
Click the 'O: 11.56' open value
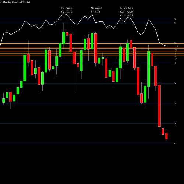(67, 8)
